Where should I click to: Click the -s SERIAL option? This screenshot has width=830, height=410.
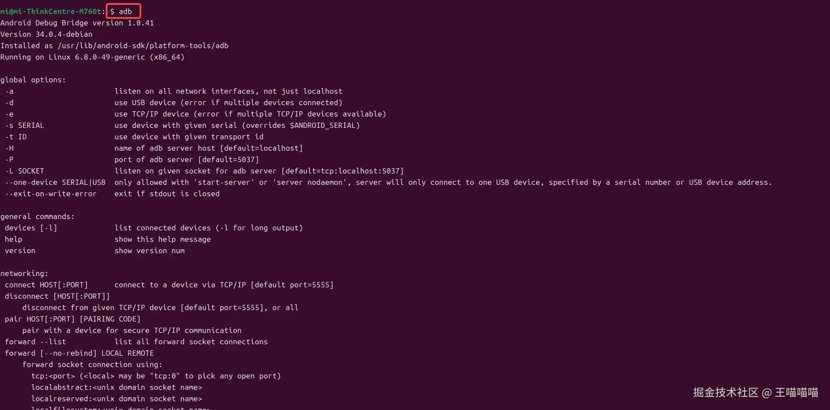pyautogui.click(x=25, y=125)
